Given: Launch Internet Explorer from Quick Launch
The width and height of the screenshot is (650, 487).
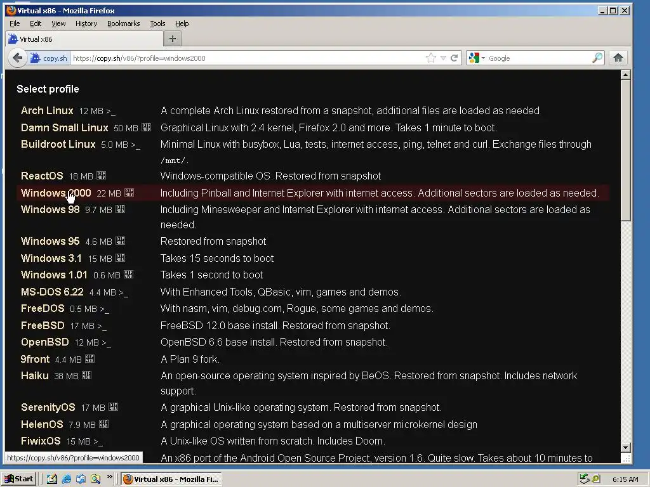Looking at the screenshot, I should [x=66, y=479].
